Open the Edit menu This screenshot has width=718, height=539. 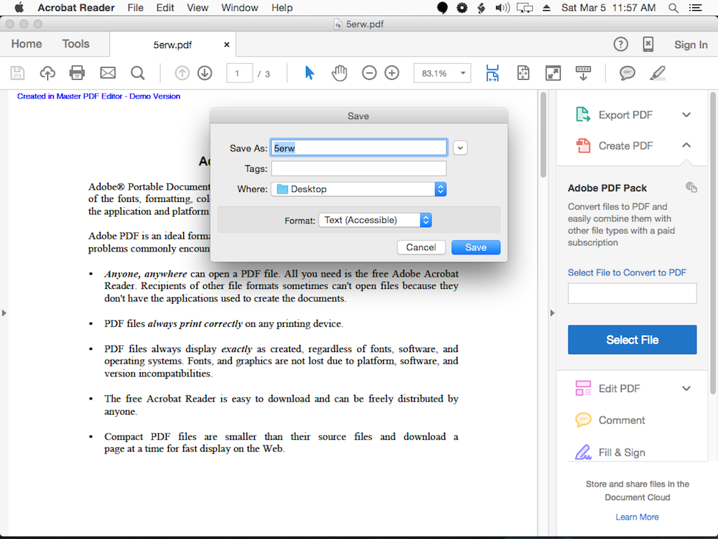click(x=165, y=8)
